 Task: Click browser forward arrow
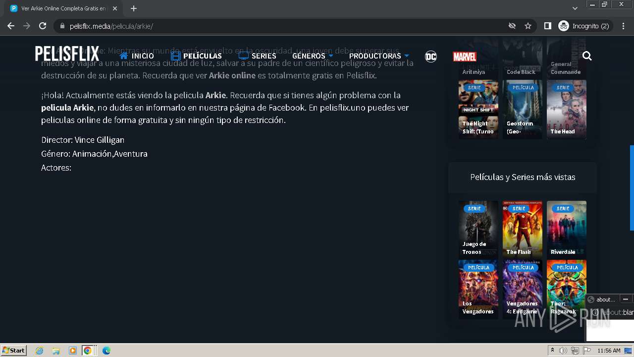point(27,26)
